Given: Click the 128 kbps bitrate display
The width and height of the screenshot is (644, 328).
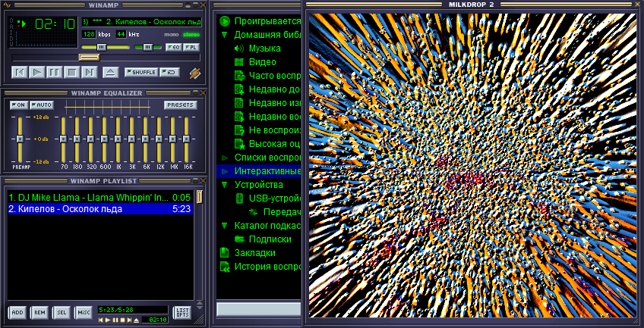Looking at the screenshot, I should coord(89,34).
